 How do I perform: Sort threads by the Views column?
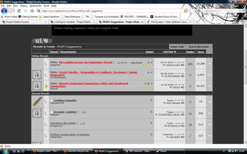click(201, 52)
